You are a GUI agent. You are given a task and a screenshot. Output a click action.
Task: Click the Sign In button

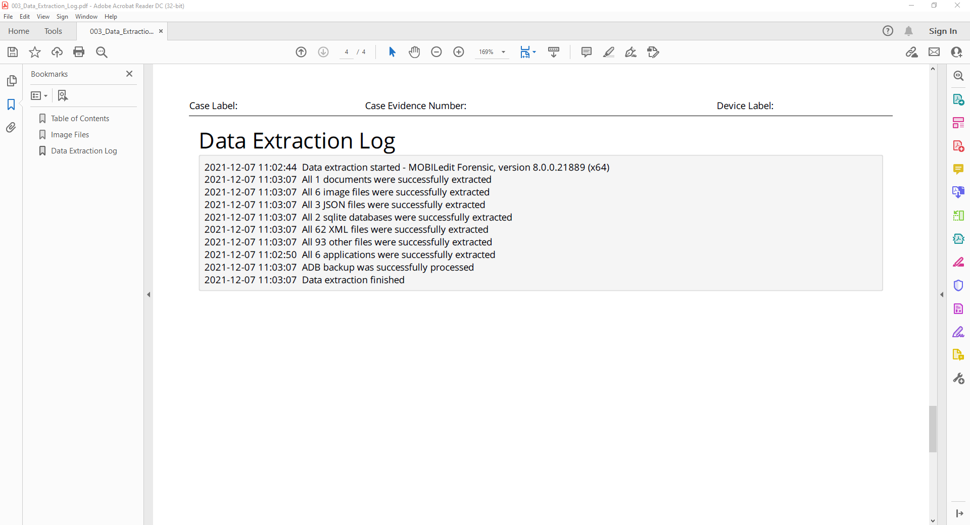pos(942,31)
